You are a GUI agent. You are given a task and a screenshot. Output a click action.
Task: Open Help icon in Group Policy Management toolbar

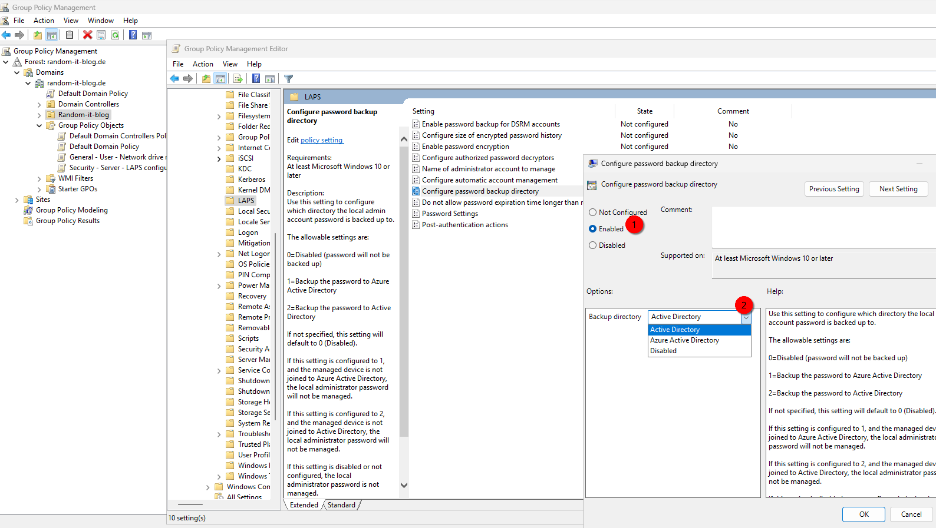point(133,35)
